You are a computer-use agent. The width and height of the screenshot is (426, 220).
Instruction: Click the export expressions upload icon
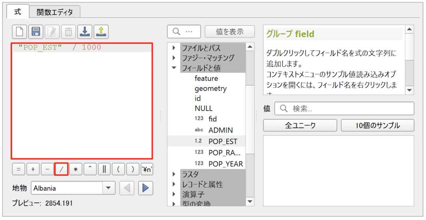tap(101, 32)
